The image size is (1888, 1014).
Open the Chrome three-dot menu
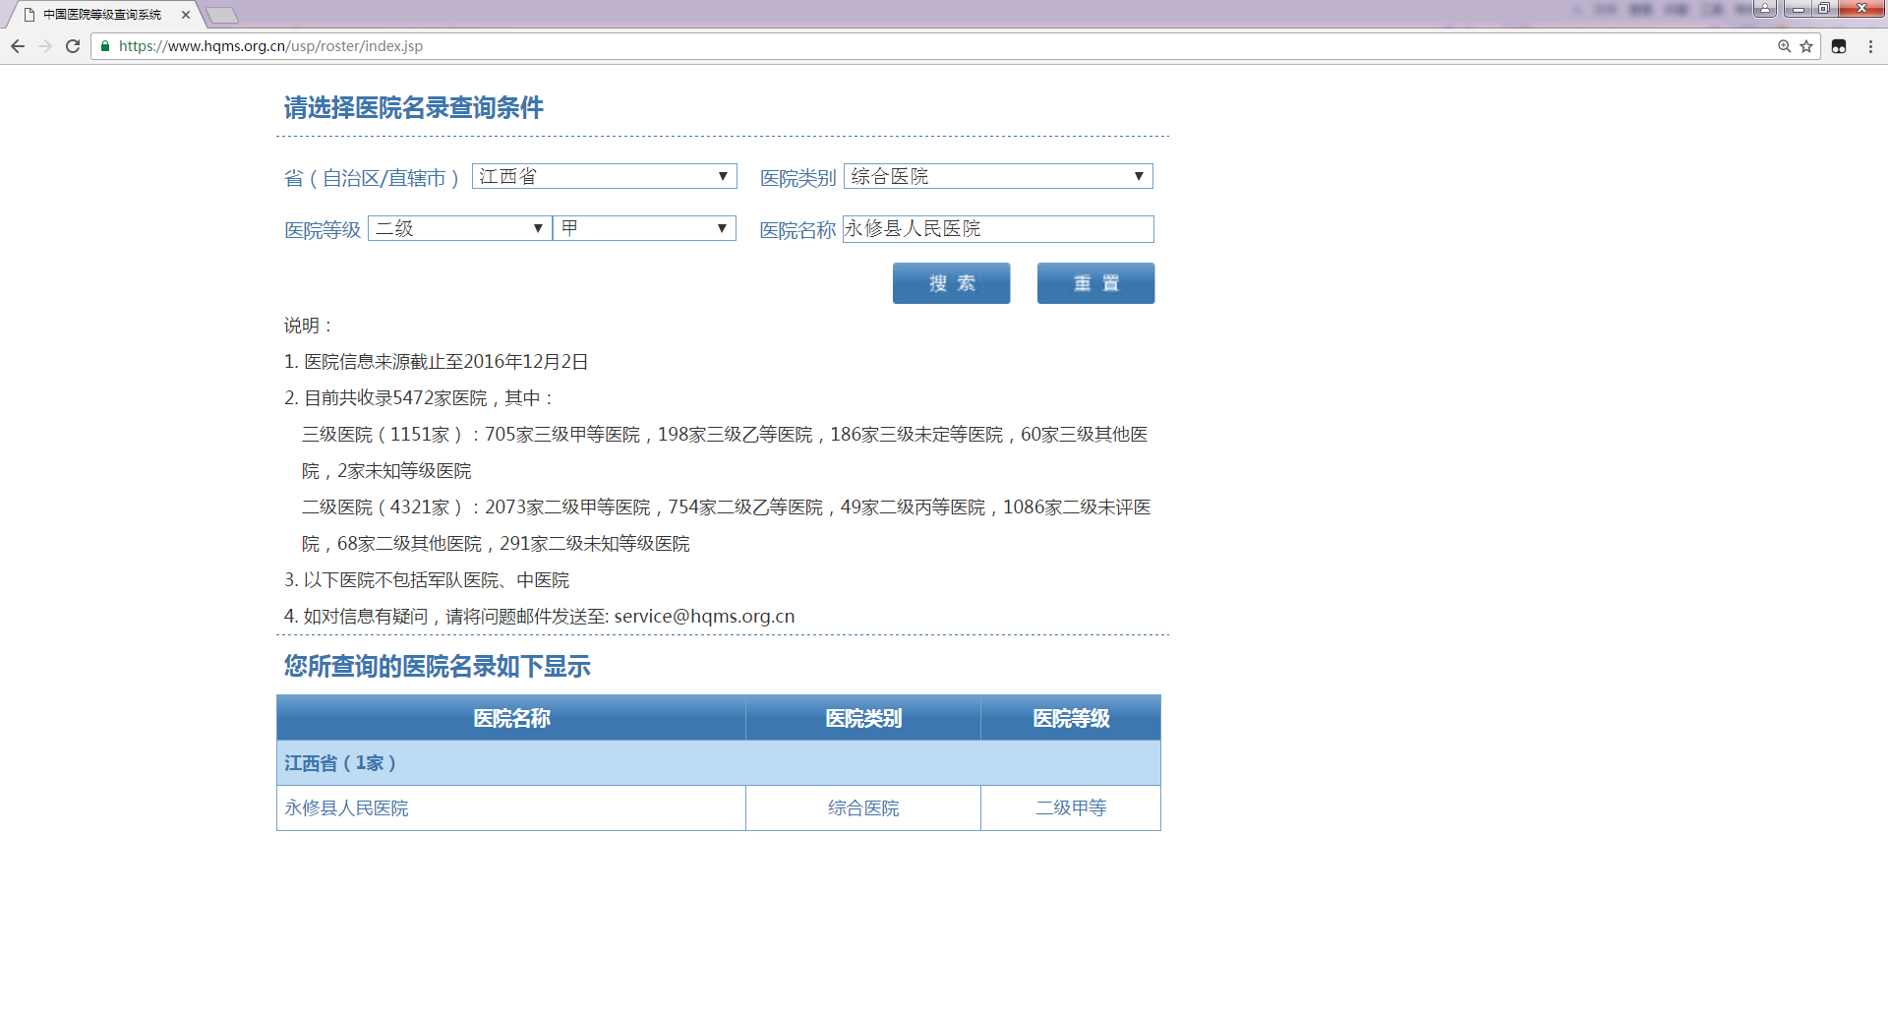(1870, 46)
